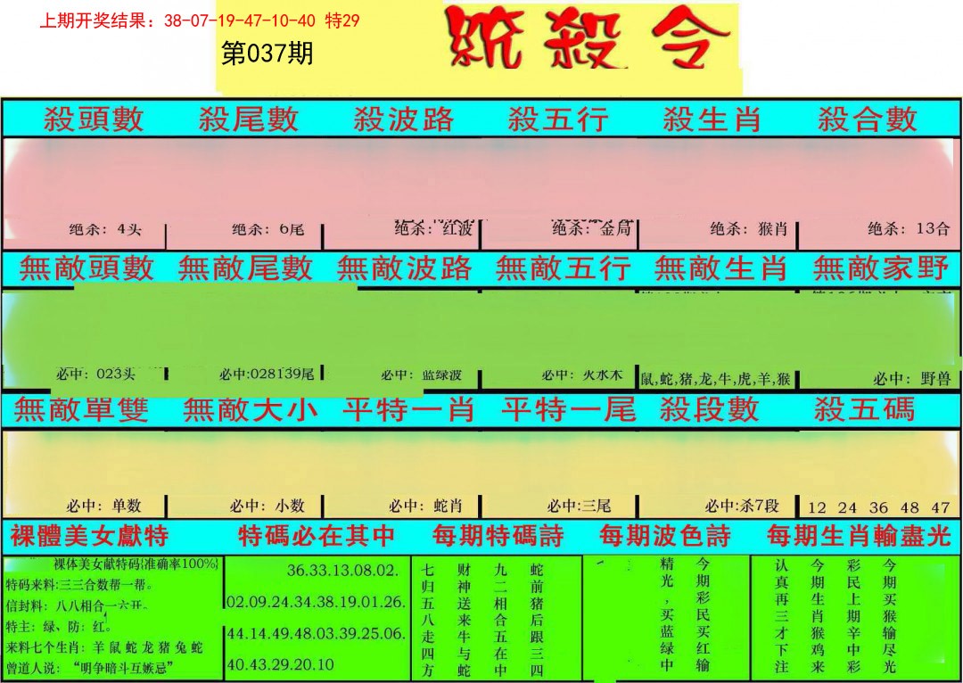963x683 pixels.
Task: Select the 殺合數 column header
Action: click(x=867, y=119)
